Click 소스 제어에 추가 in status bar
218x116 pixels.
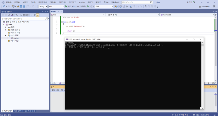(181, 115)
